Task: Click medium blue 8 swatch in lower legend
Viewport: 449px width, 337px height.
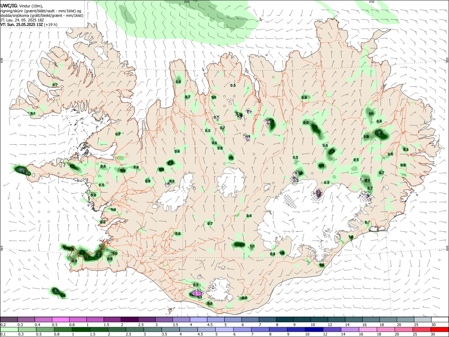Action: [277, 330]
